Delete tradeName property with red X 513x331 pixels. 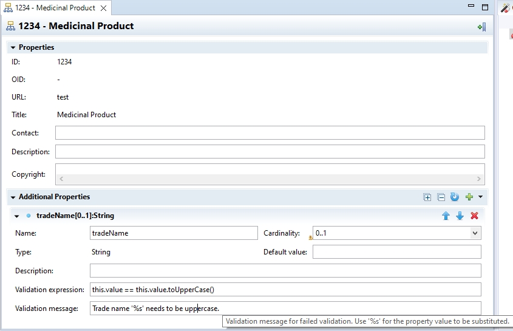point(474,216)
